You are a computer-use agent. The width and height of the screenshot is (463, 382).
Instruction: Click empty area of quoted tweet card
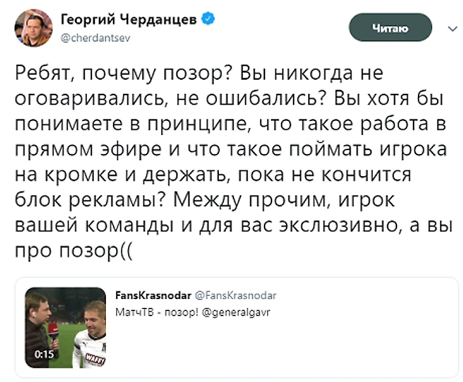pyautogui.click(x=317, y=348)
